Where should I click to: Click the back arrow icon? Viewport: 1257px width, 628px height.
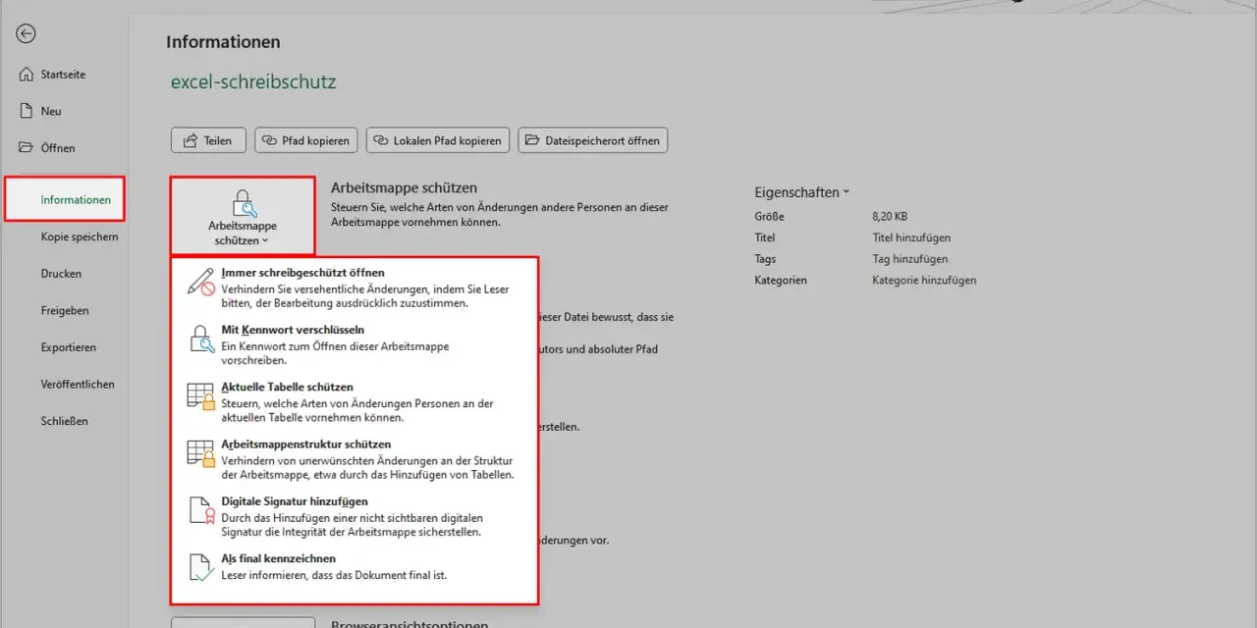tap(27, 33)
